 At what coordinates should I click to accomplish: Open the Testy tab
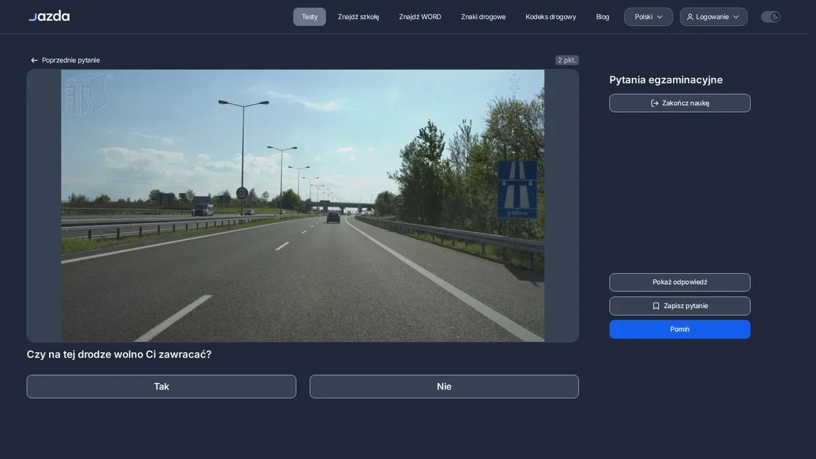point(309,17)
